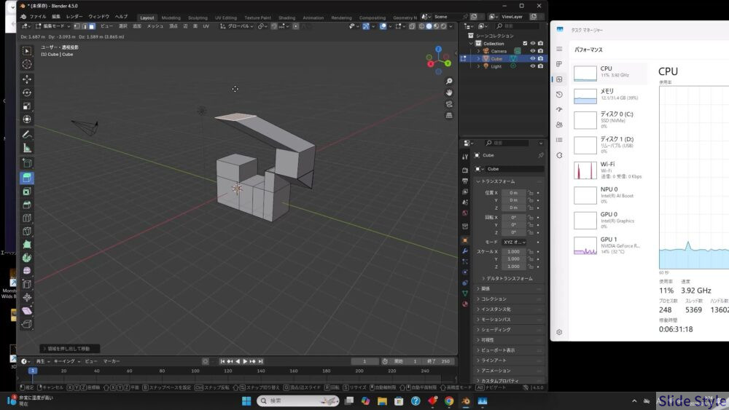
Task: Hide the Camera object via its eye icon
Action: pyautogui.click(x=533, y=51)
